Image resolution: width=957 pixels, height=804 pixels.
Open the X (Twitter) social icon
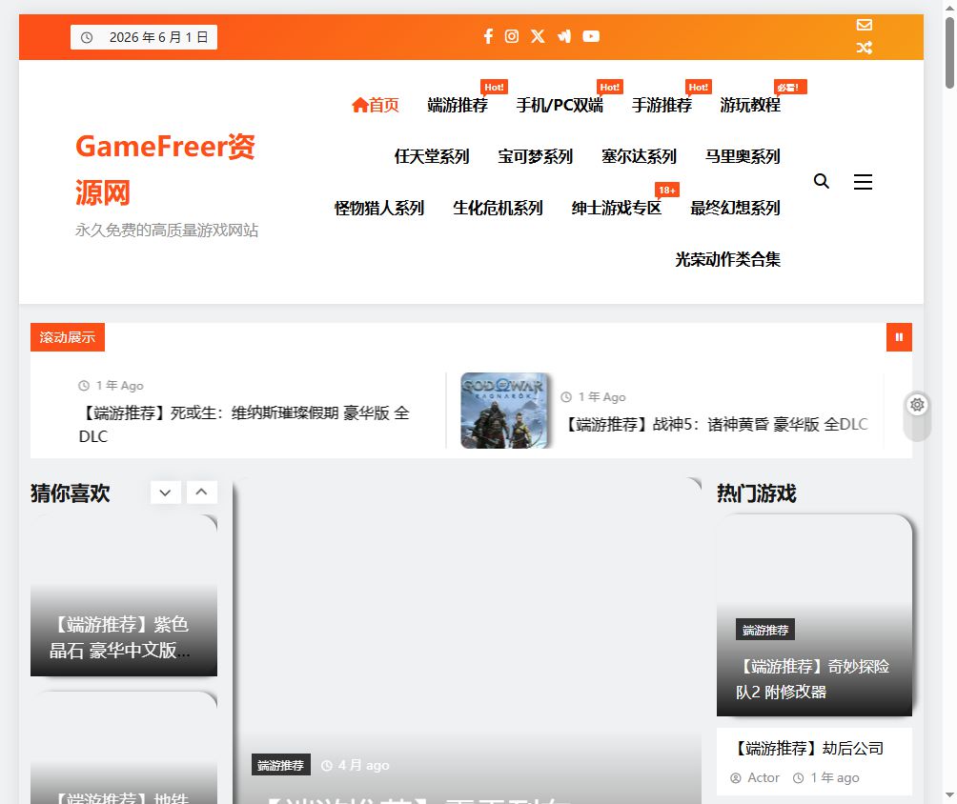tap(538, 36)
